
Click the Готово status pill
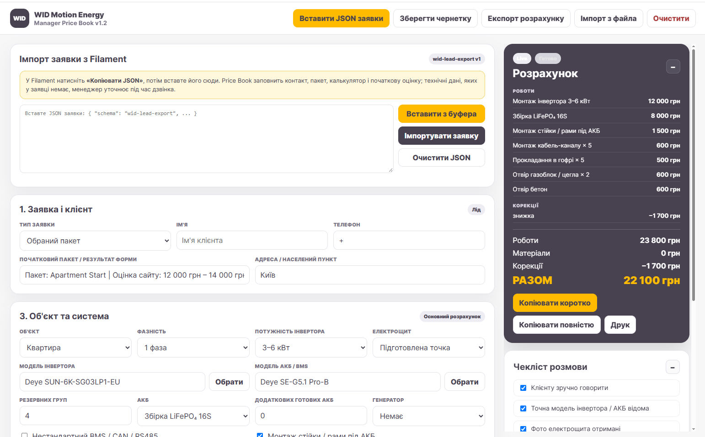tap(548, 58)
